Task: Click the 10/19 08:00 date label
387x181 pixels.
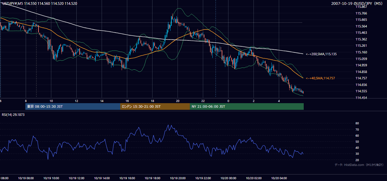Action: tap(26, 178)
